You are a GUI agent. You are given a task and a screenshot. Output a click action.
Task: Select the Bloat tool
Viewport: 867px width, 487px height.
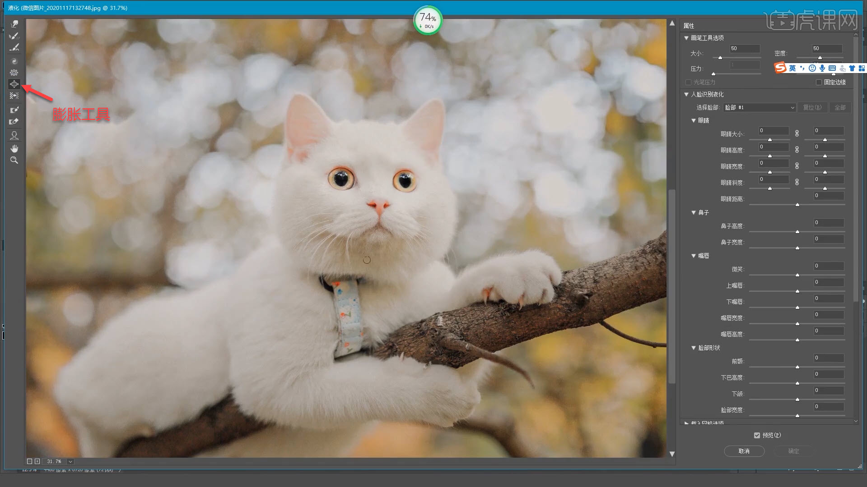pos(14,84)
